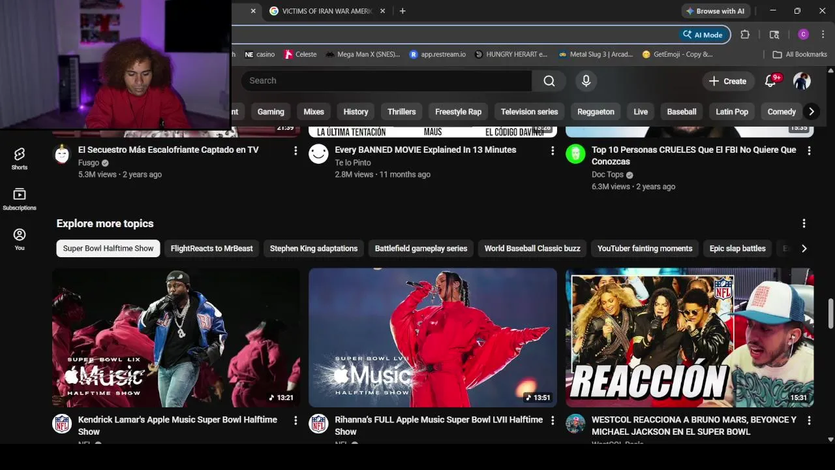Click the page vertical scrollbar thumb
Viewport: 835px width, 470px height.
(x=830, y=313)
